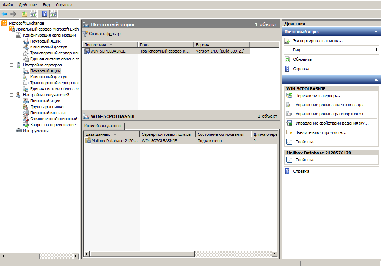Click the Mailbox Database 2120 row icon
Screen dimensions: 381x266
point(88,141)
